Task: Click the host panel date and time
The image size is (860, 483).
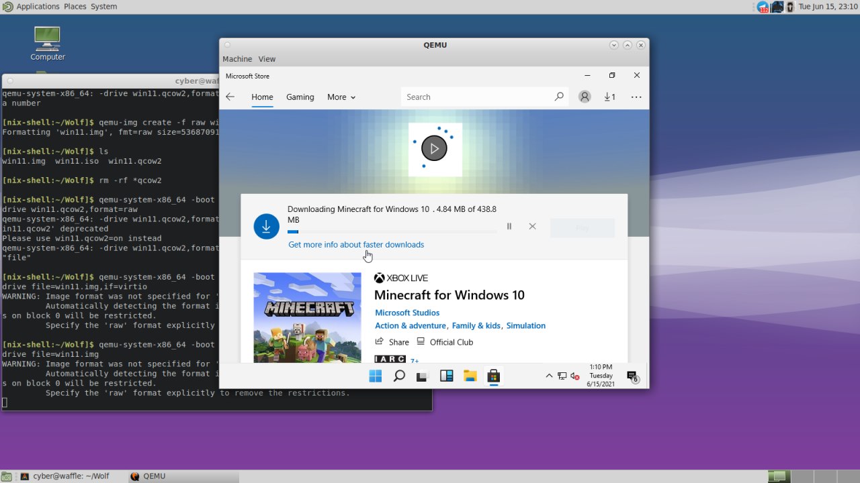Action: (828, 6)
